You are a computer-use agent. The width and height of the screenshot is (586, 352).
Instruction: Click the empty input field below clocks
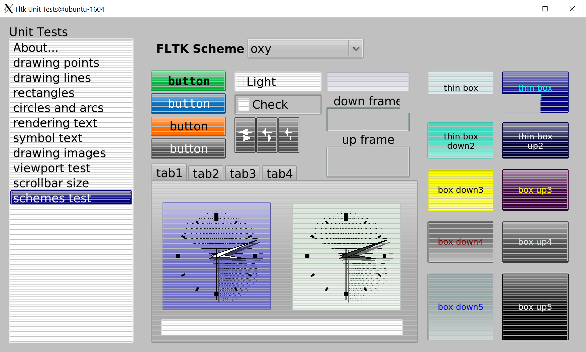pyautogui.click(x=282, y=327)
